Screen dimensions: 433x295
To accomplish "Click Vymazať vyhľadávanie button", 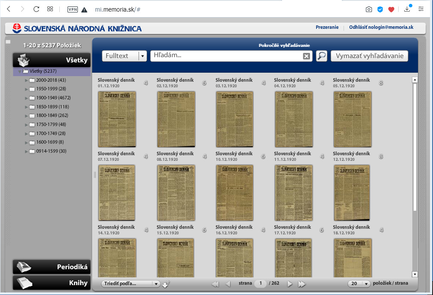I will coord(369,56).
